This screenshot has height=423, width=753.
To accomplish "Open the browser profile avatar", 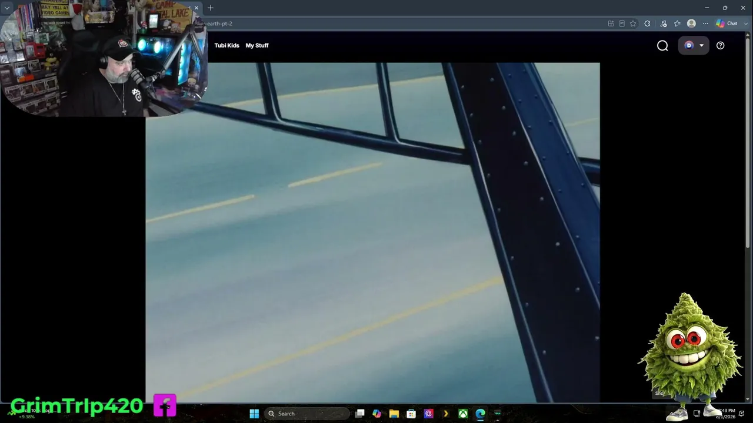I will coord(691,23).
